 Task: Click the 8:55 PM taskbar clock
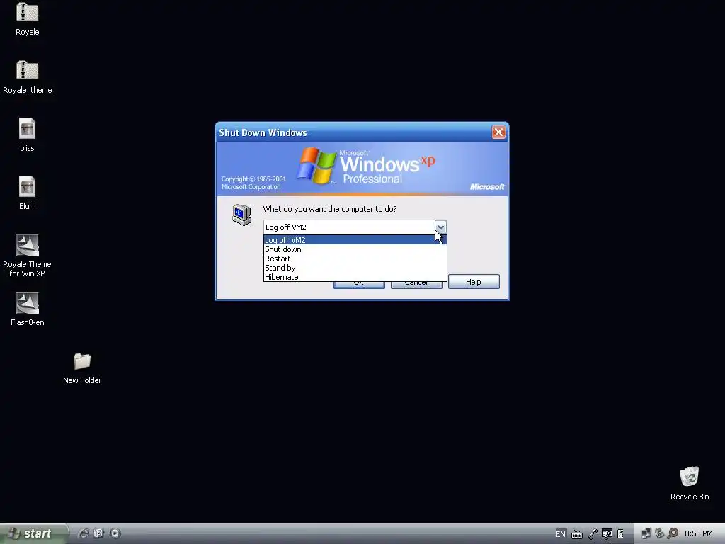click(699, 534)
